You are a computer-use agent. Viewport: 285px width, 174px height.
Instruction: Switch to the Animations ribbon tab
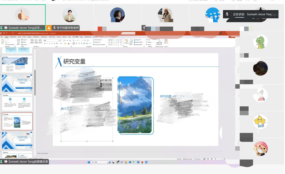tap(44, 37)
